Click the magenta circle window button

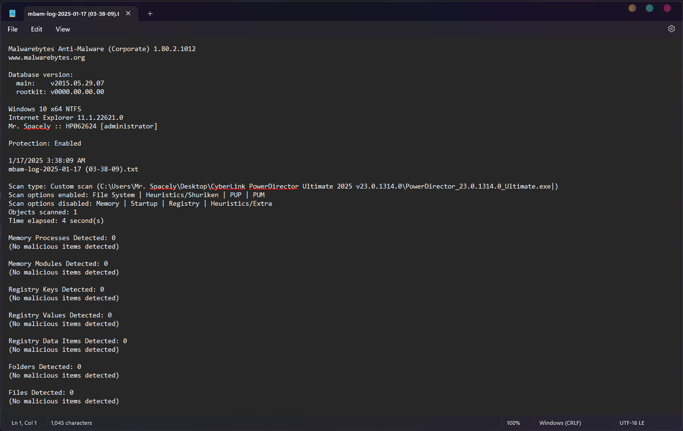(667, 8)
